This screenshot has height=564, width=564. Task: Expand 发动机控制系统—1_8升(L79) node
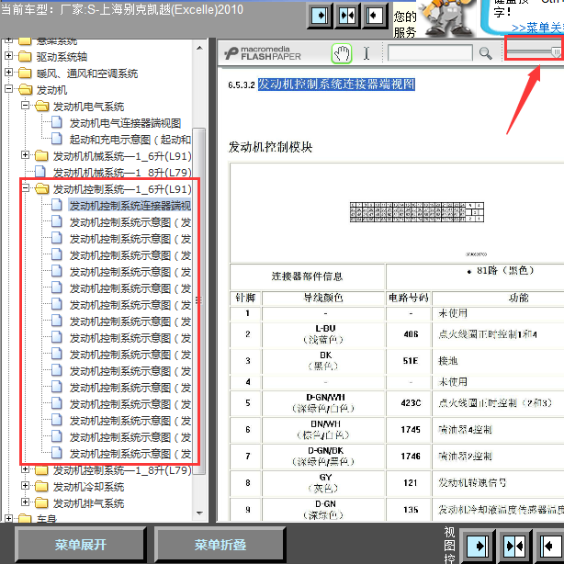pyautogui.click(x=25, y=469)
